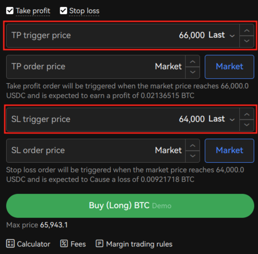The width and height of the screenshot is (258, 254).
Task: Open the Margin trading rules link
Action: tap(139, 244)
